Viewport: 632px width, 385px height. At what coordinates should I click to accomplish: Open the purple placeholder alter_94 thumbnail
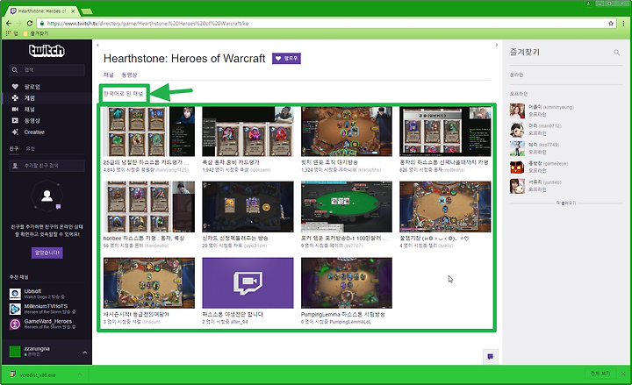248,283
